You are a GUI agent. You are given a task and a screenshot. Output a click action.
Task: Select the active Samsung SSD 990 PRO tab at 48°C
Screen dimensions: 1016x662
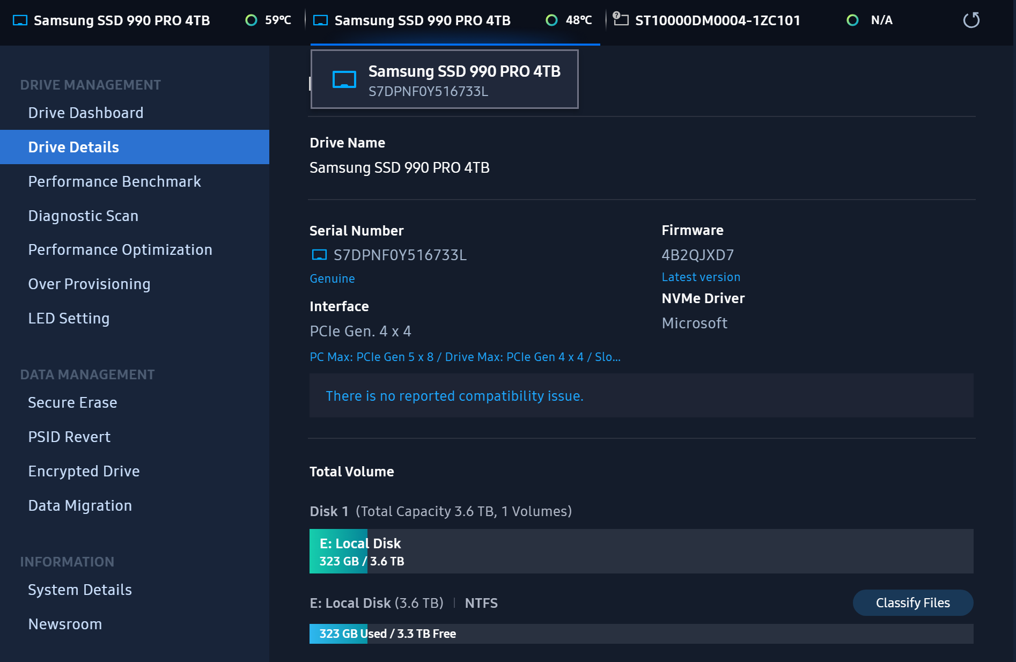coord(455,20)
